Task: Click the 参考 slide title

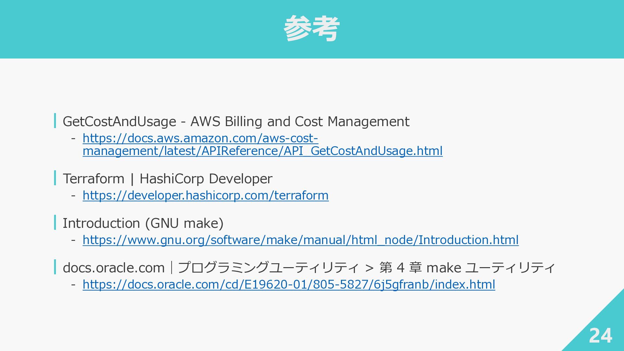Action: coord(312,29)
